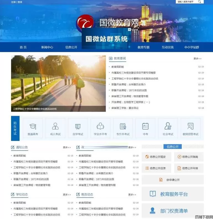This screenshot has width=213, height=219.
Task: Click the 教育服务平台 book icon
Action: [153, 194]
